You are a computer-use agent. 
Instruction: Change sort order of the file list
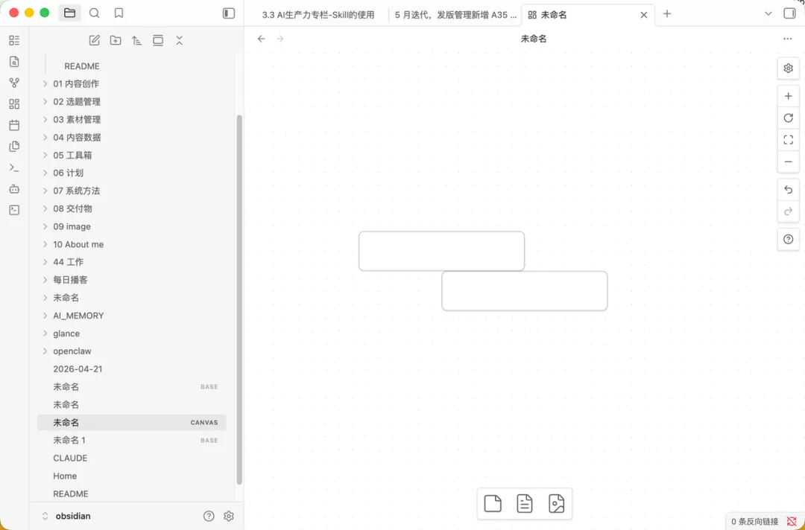pyautogui.click(x=136, y=40)
